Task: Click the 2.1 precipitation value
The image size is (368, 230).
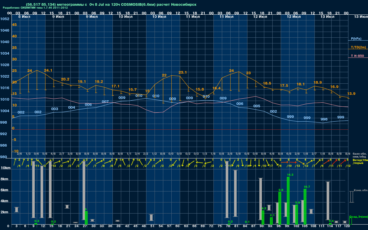Action: click(273, 215)
